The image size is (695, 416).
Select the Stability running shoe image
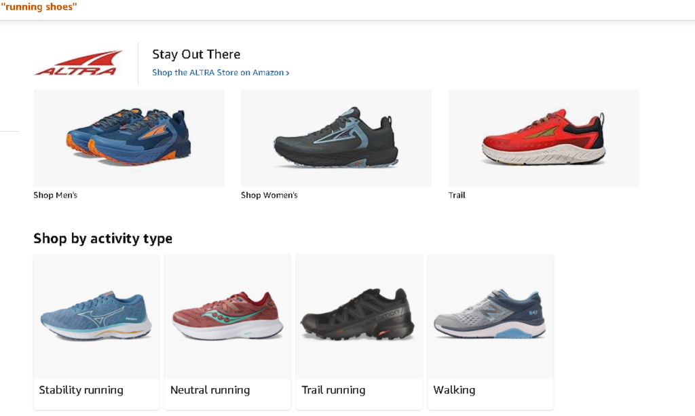click(96, 316)
